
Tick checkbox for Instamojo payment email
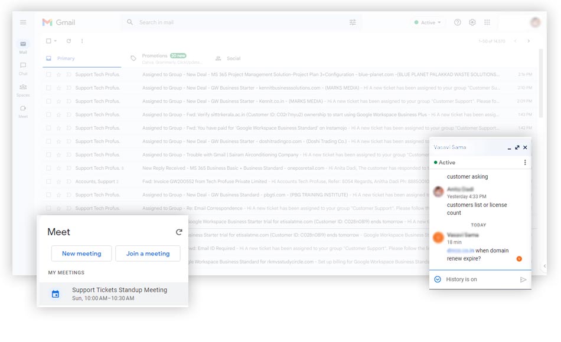[x=48, y=128]
